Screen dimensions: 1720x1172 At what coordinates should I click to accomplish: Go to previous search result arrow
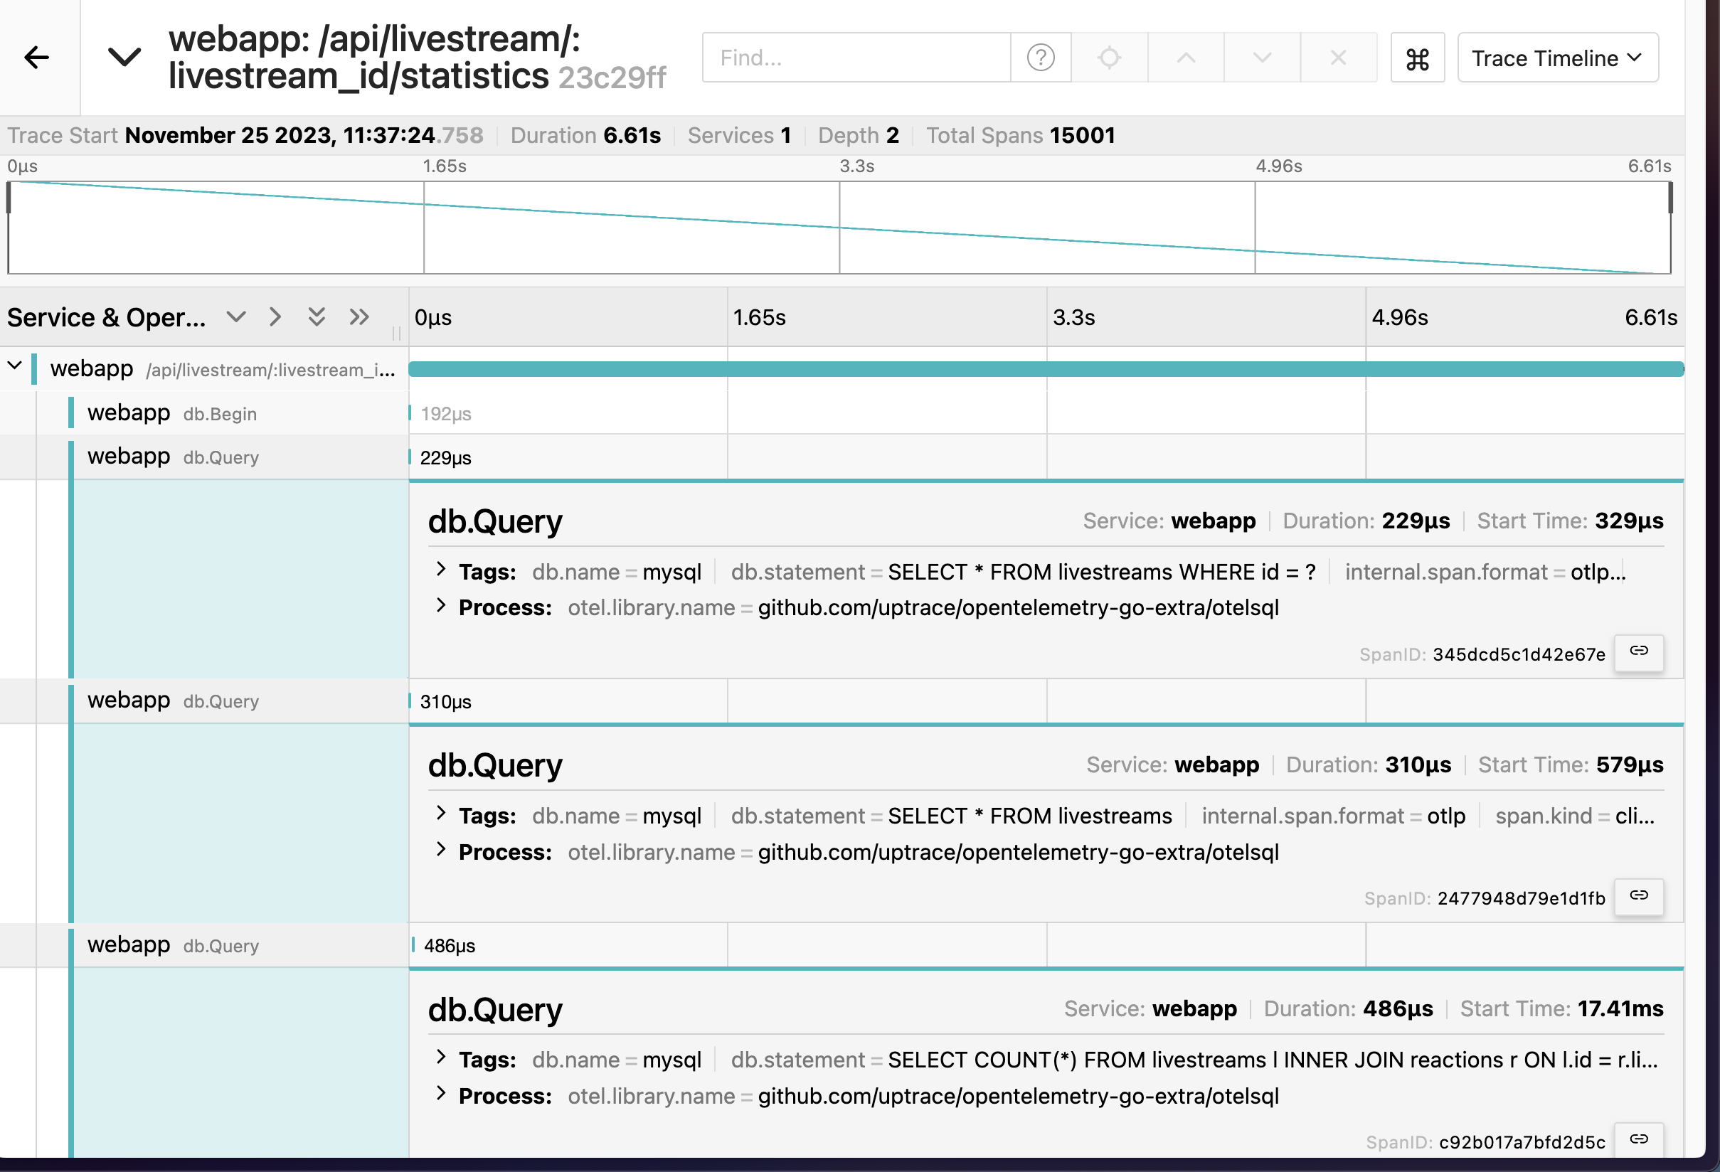(1185, 57)
